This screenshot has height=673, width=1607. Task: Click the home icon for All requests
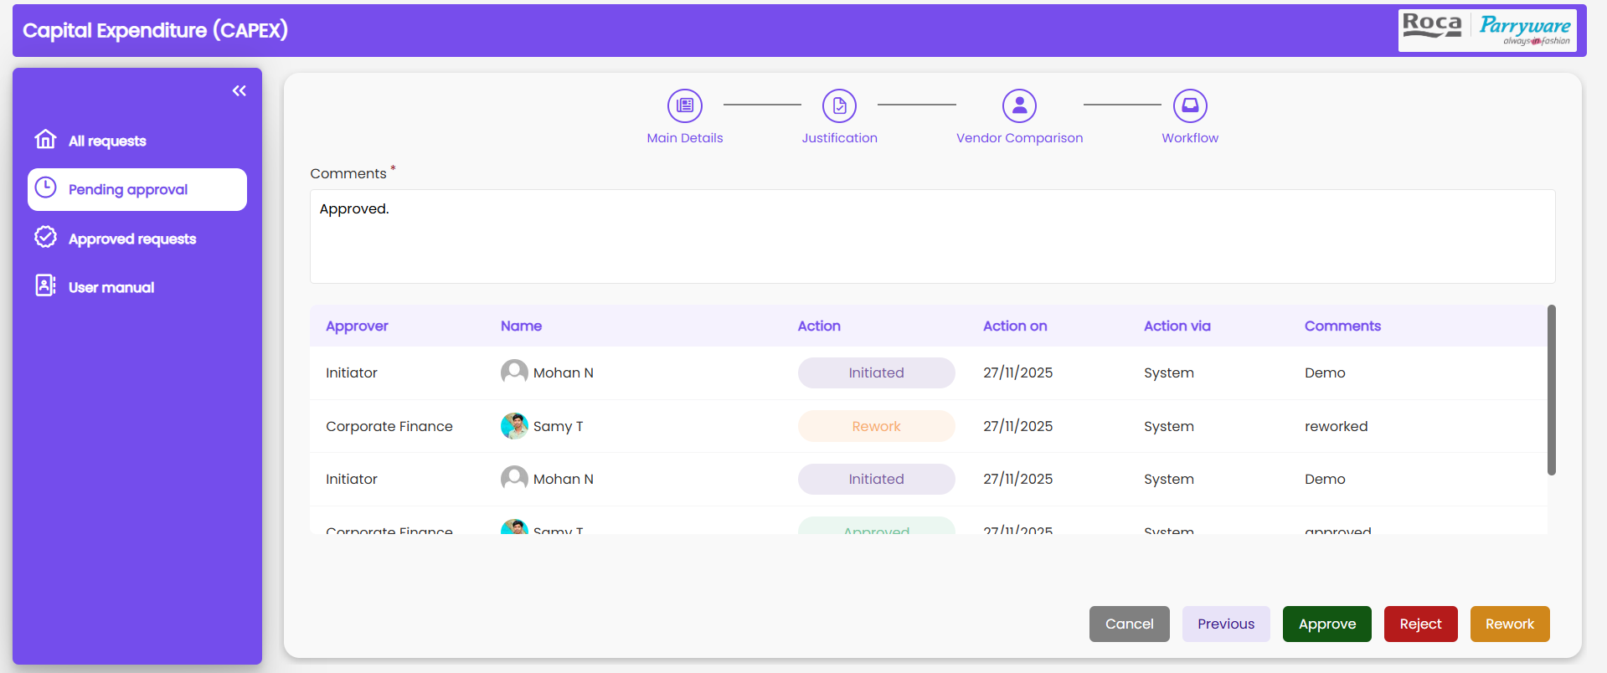point(45,139)
